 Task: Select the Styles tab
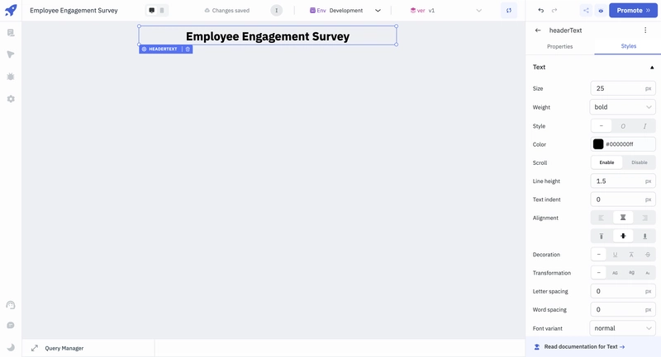coord(628,46)
